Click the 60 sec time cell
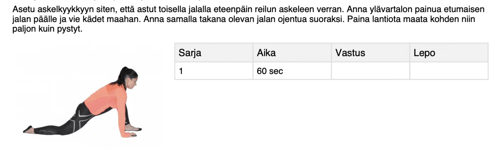The image size is (500, 154). [292, 71]
